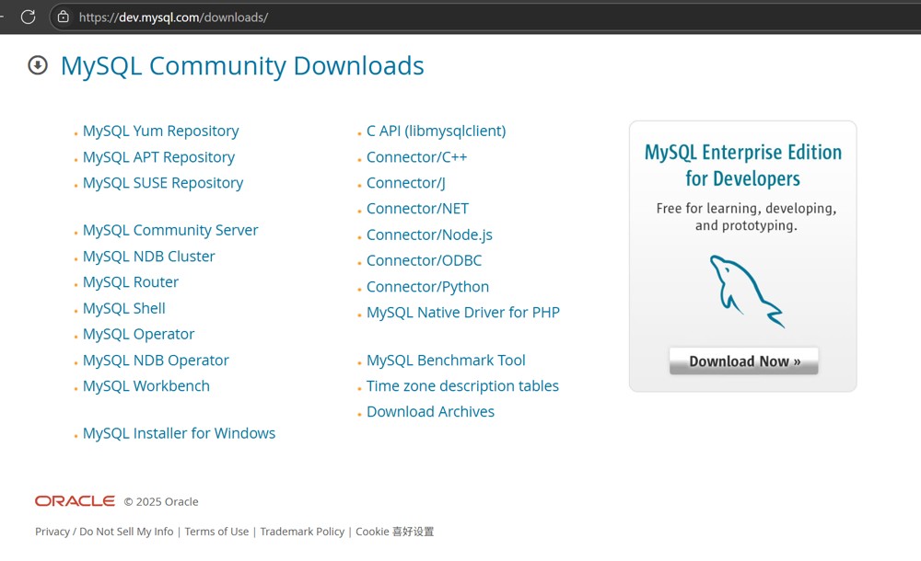Open MySQL Yum Repository
This screenshot has height=561, width=921.
pos(160,131)
